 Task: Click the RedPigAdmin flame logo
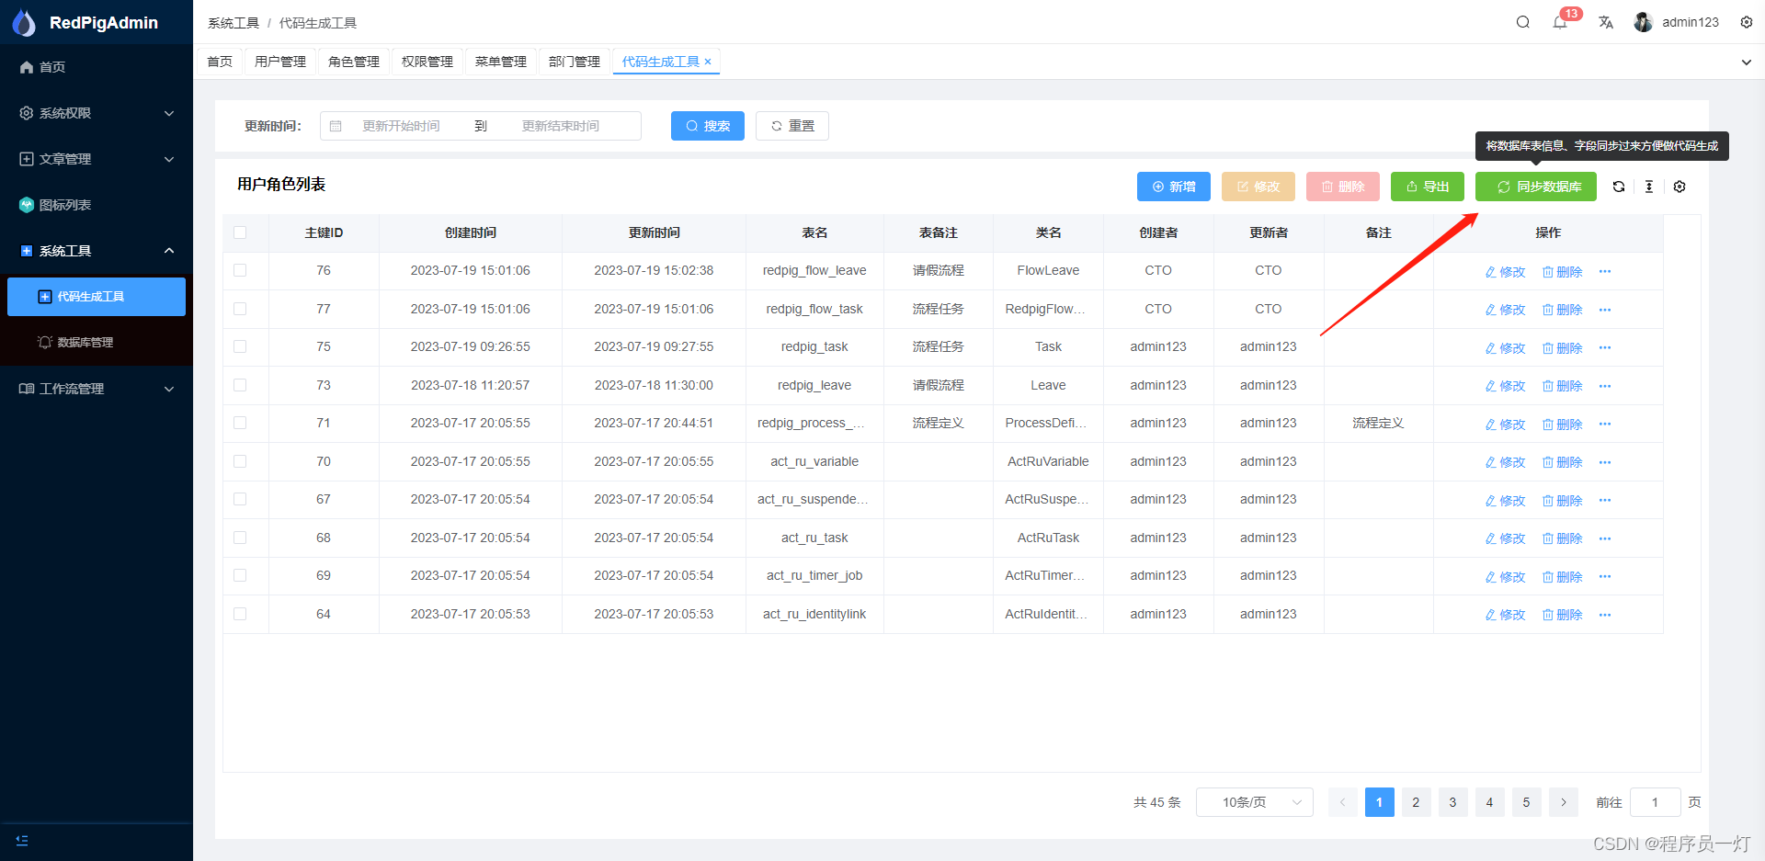tap(24, 22)
